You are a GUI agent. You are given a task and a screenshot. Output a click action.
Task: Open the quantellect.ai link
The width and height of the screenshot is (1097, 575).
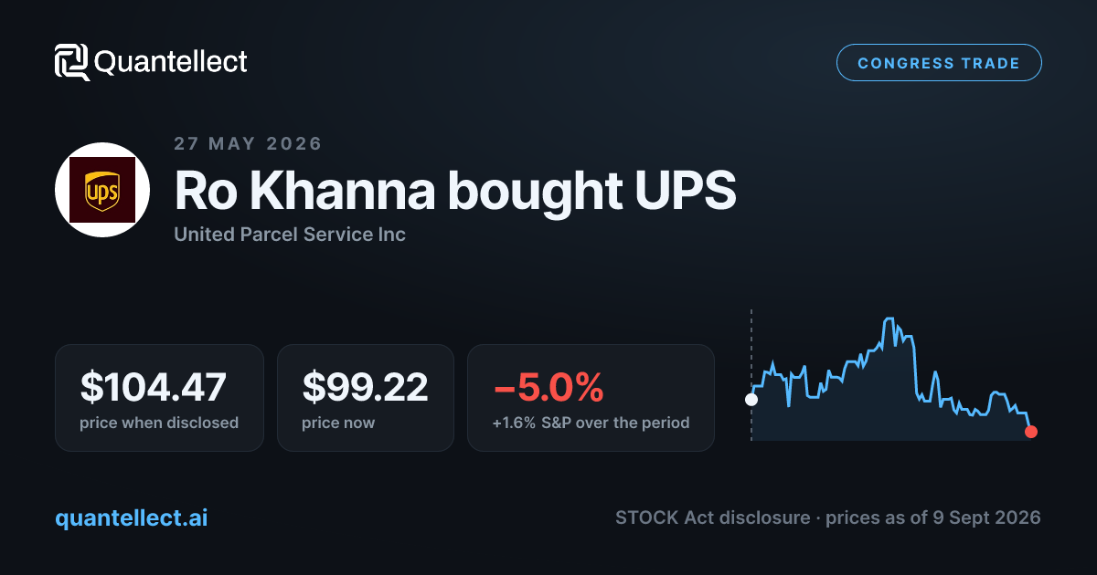[132, 517]
